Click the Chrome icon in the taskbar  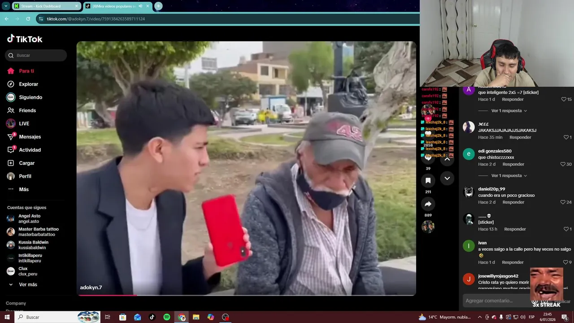point(182,317)
